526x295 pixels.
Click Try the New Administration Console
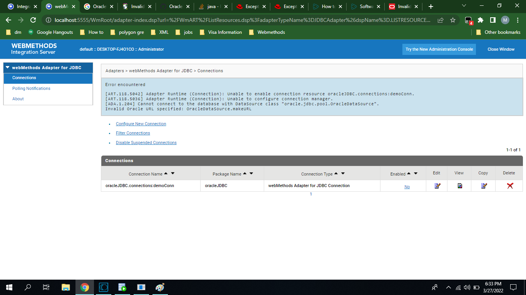(x=439, y=49)
